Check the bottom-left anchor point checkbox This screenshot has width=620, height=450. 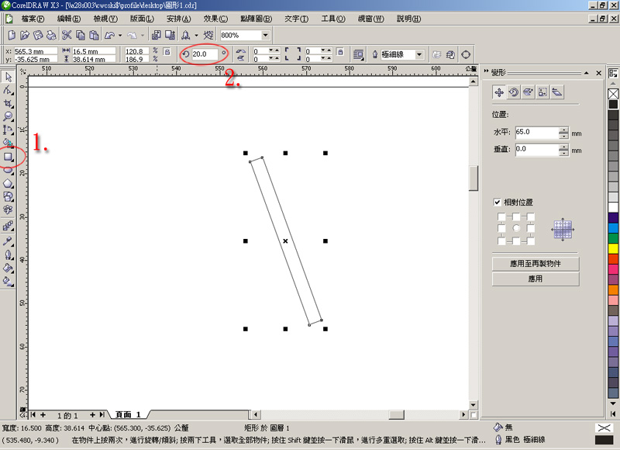501,241
